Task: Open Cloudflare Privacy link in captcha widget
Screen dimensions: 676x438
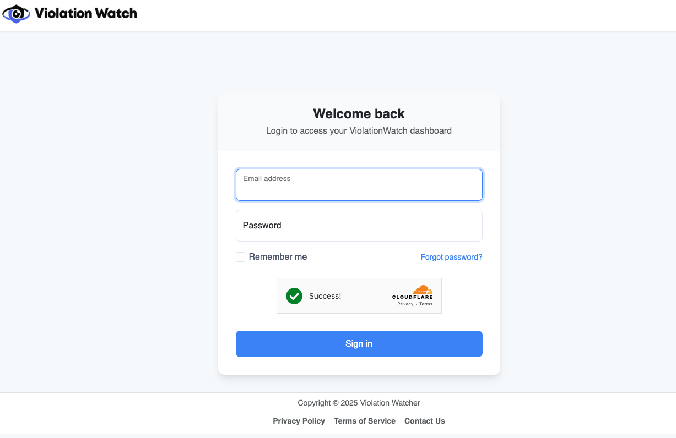Action: (405, 304)
